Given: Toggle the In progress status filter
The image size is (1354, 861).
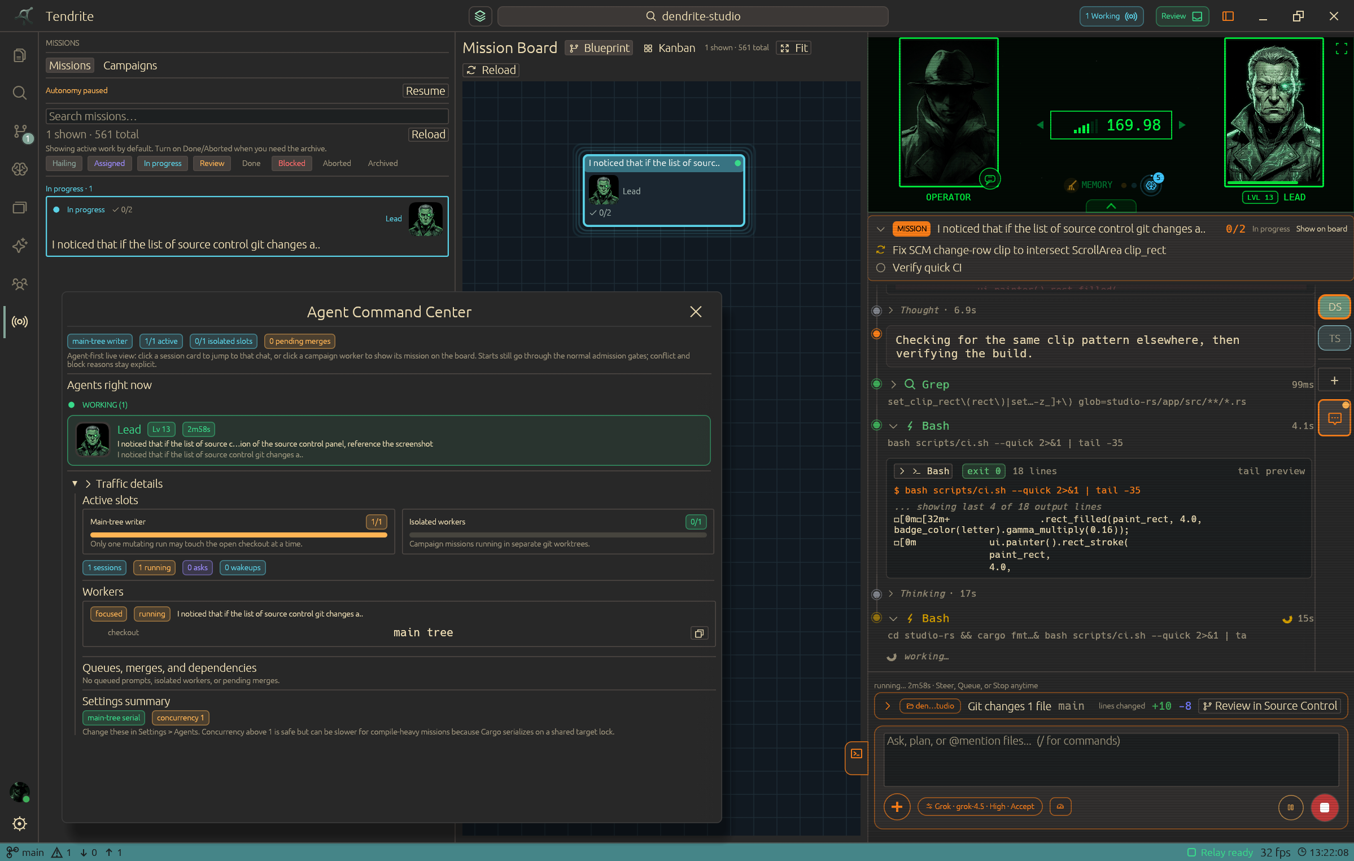Looking at the screenshot, I should [163, 163].
